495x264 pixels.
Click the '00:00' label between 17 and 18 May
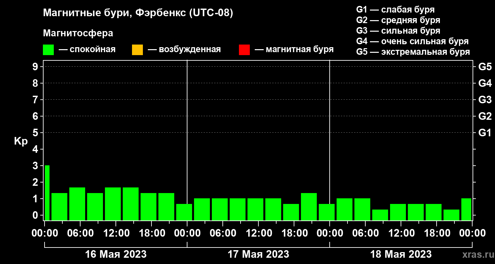coord(330,233)
